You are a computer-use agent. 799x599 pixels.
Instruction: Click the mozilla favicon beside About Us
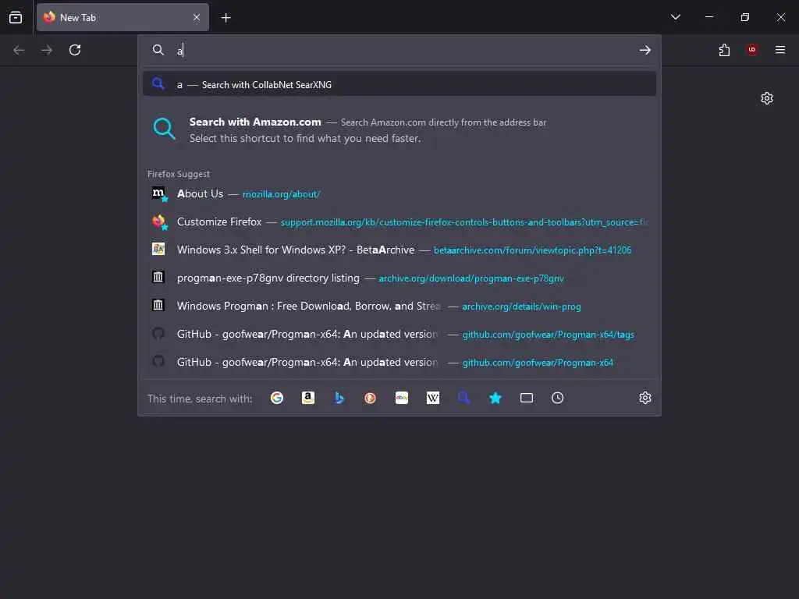(x=159, y=193)
